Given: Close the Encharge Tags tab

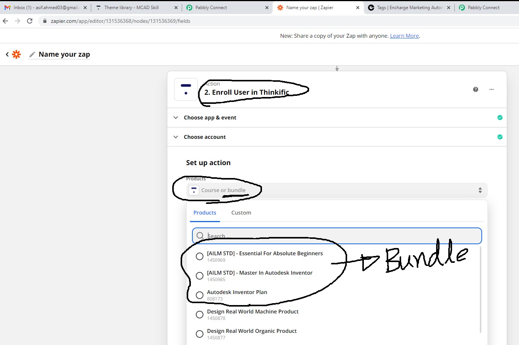Looking at the screenshot, I should tap(449, 8).
